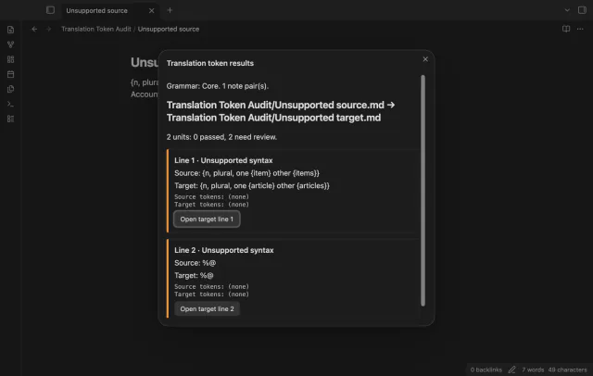
Task: Click Grammar: Core. 1 note pair(s). text
Action: coord(218,86)
